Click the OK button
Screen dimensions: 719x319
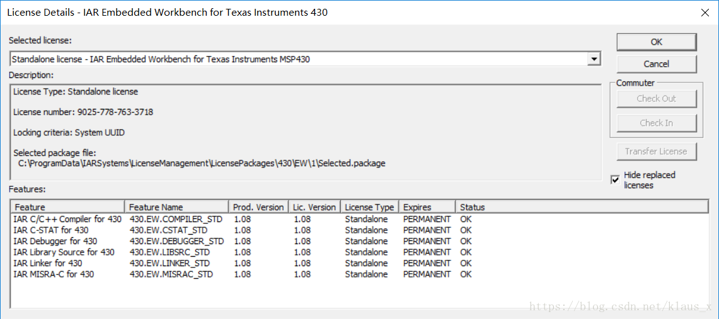click(656, 42)
